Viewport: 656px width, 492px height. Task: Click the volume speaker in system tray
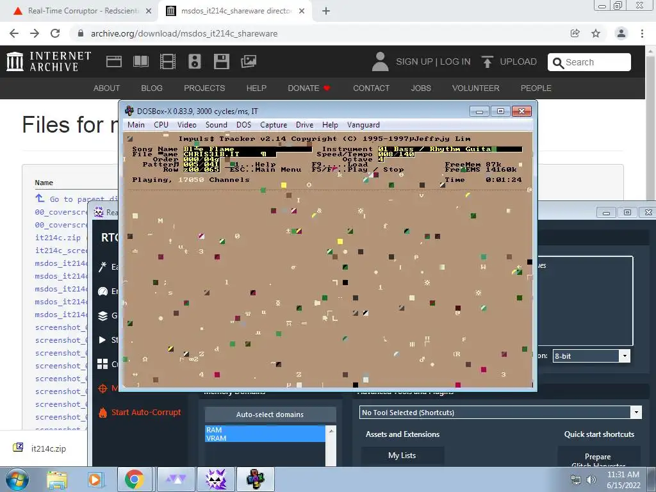point(591,480)
